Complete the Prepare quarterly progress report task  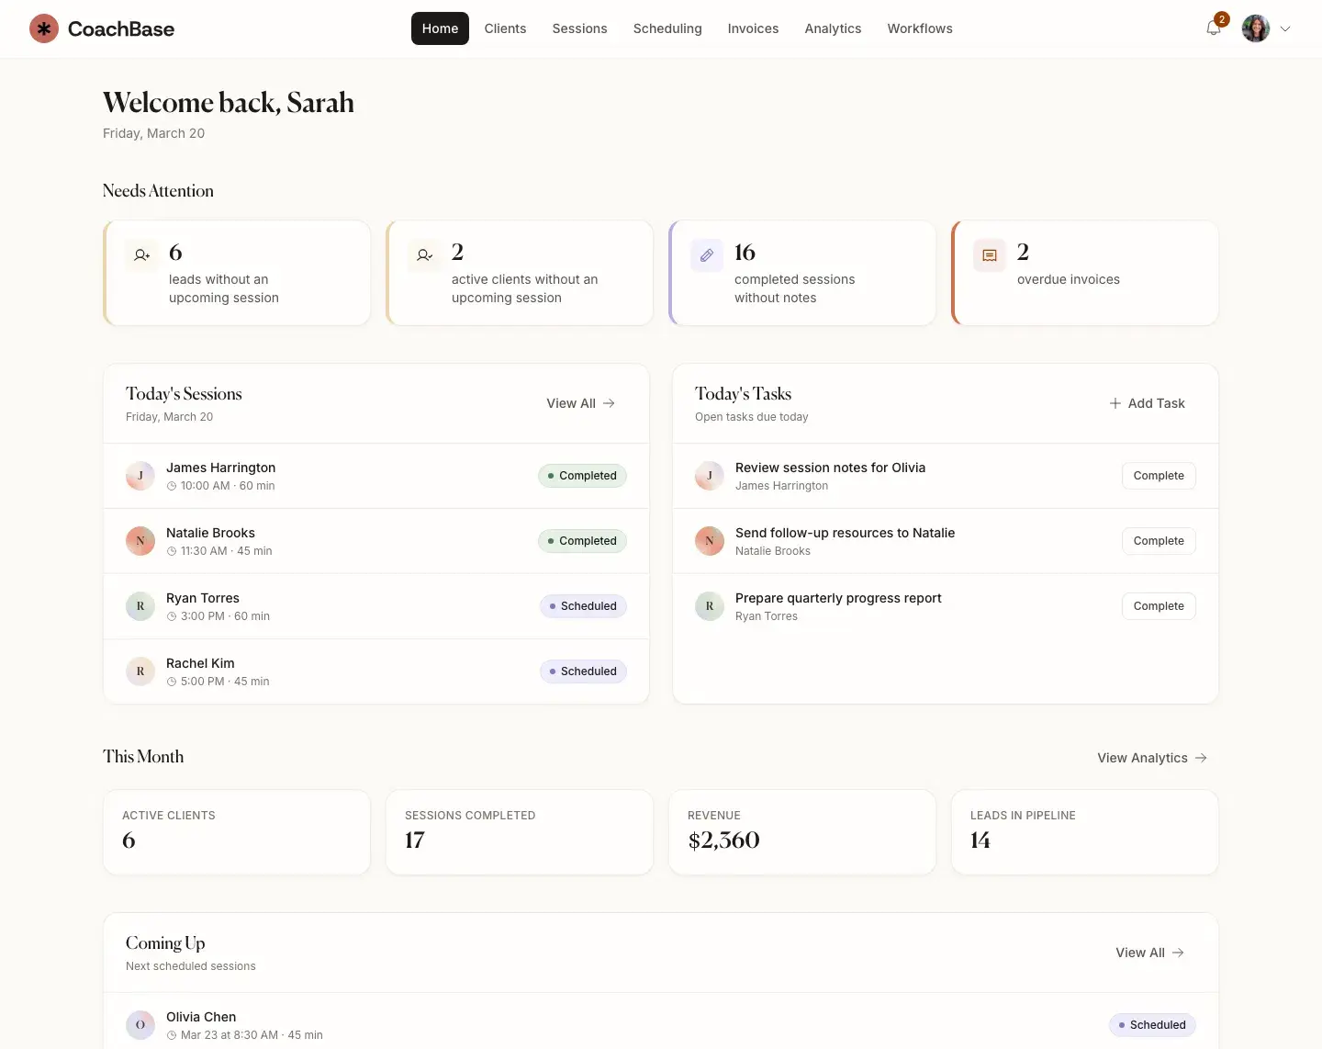[1159, 606]
